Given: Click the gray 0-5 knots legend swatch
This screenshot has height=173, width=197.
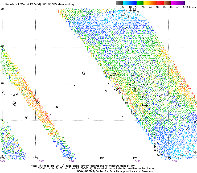Looking at the screenshot, I should tap(119, 3).
